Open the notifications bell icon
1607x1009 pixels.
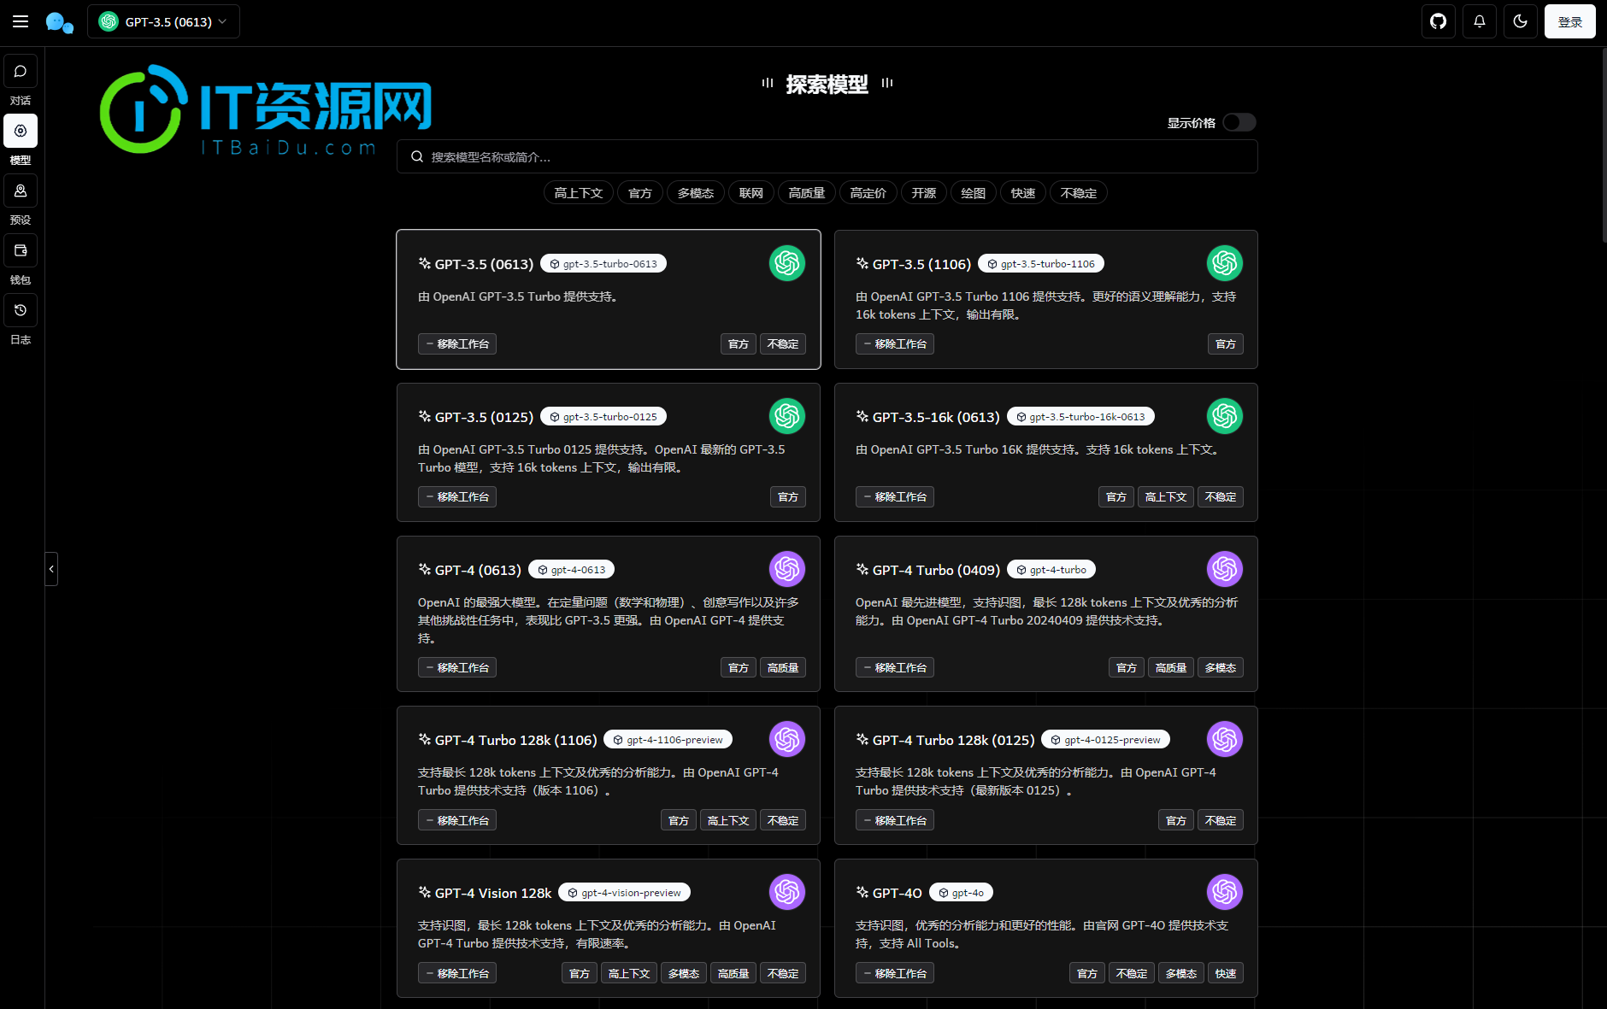pos(1480,21)
